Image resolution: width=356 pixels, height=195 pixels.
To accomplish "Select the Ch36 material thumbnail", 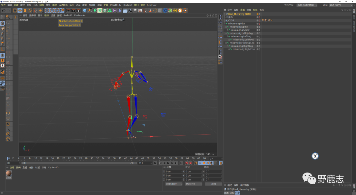I will point(9,174).
